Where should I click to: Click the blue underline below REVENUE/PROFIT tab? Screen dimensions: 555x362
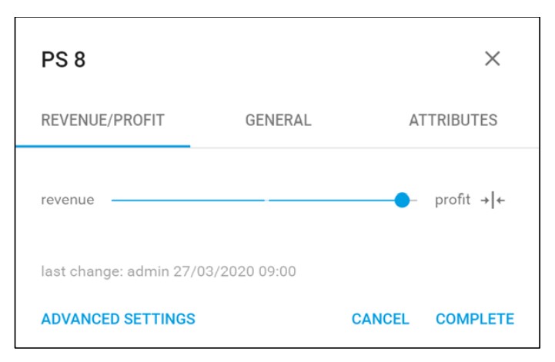(x=103, y=146)
